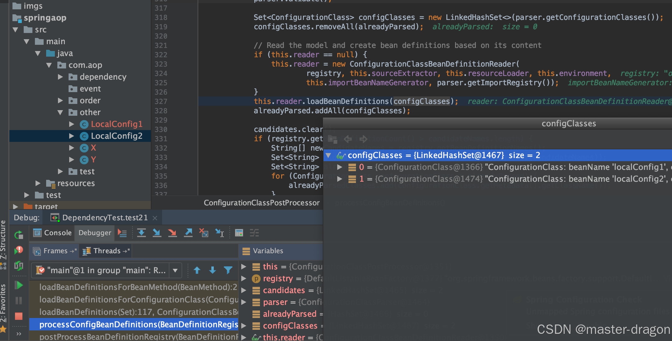
Task: Expand the LocalConfig1 class node
Action: click(x=71, y=124)
